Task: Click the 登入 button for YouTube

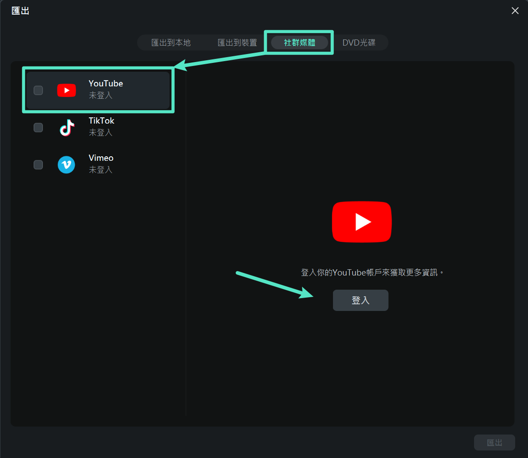Action: tap(361, 300)
